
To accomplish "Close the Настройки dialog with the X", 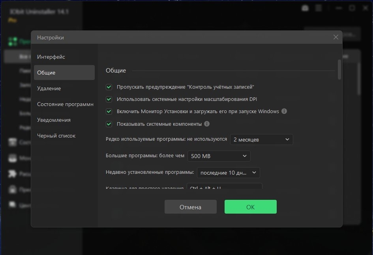I will (336, 37).
